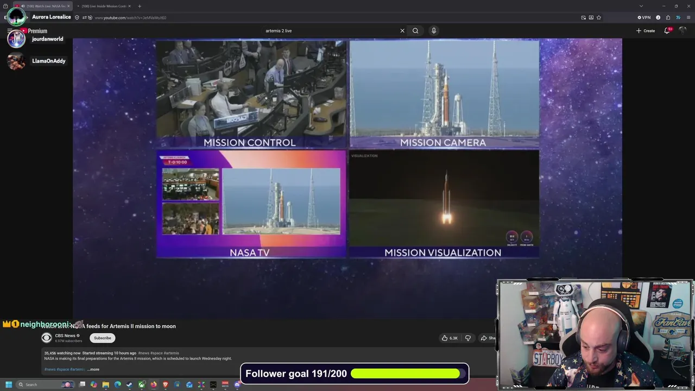Open Xbox app from taskbar

[x=141, y=384]
